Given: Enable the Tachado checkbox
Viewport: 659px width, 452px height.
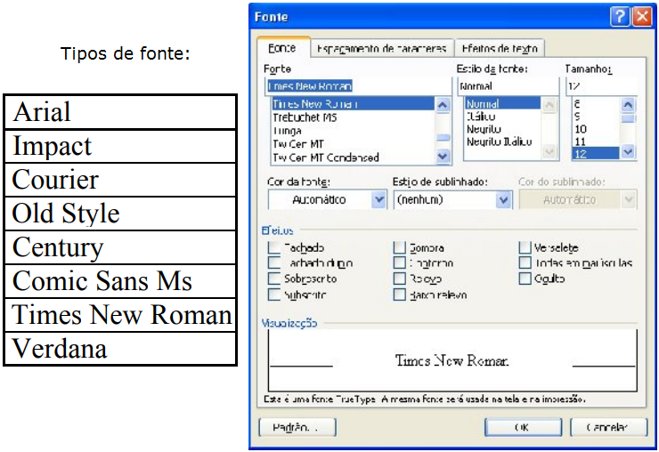Looking at the screenshot, I should click(x=274, y=248).
